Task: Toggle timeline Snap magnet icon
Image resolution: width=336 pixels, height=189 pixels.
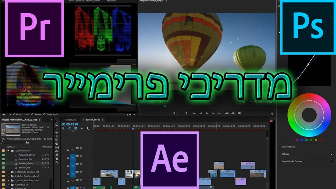Action: [70, 128]
